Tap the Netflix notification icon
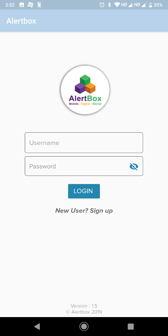The height and width of the screenshot is (336, 168). [39, 5]
